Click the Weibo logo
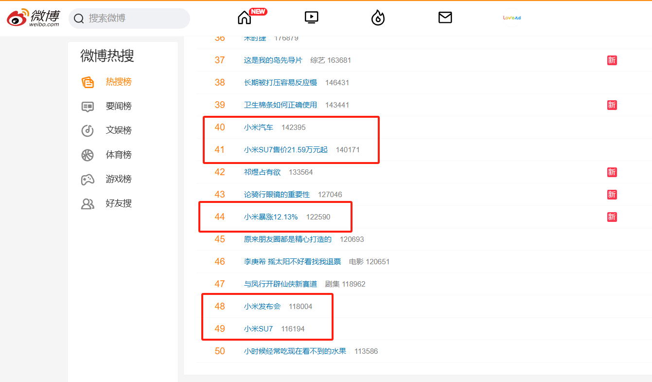Viewport: 652px width, 382px height. (34, 18)
